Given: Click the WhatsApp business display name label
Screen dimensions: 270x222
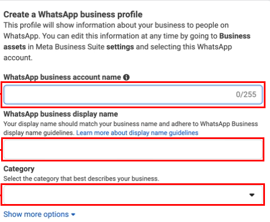Looking at the screenshot, I should point(61,114).
